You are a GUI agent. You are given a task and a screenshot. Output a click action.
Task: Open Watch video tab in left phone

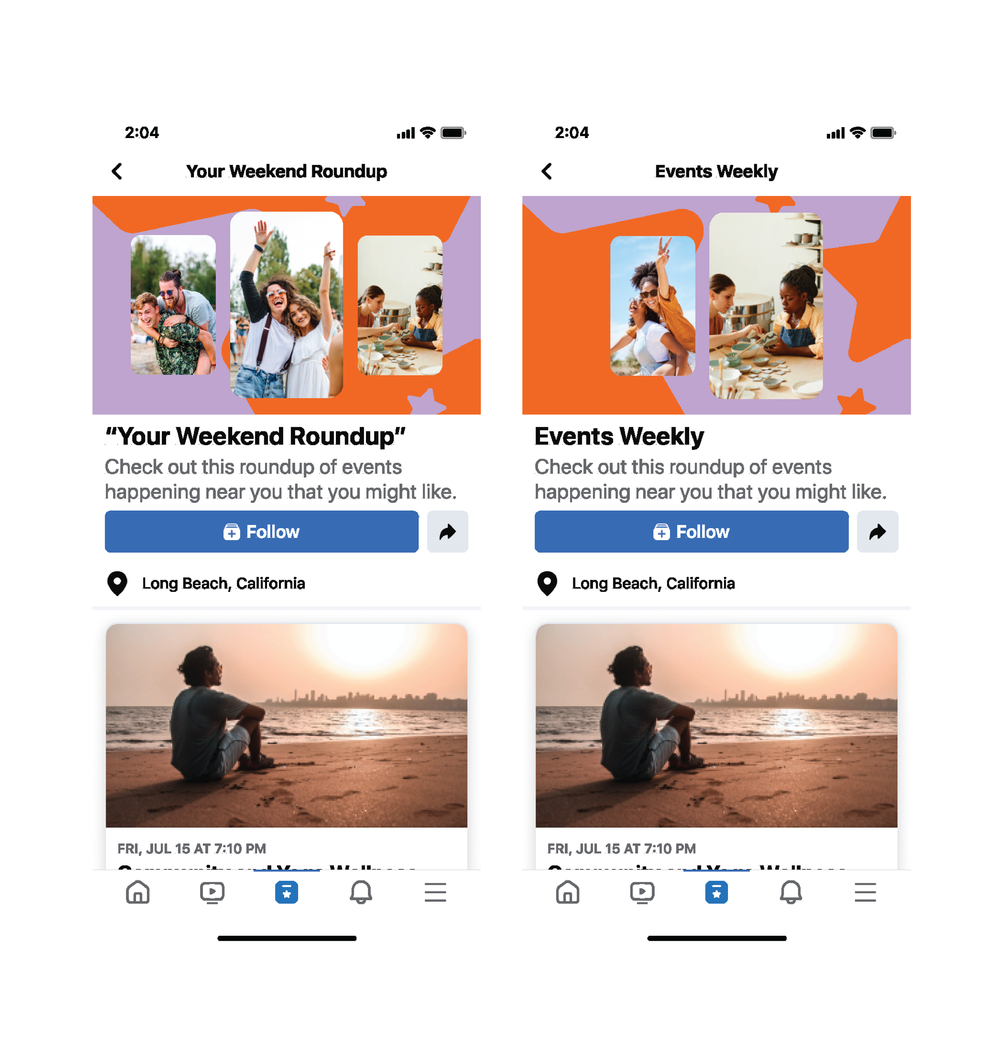click(x=212, y=892)
